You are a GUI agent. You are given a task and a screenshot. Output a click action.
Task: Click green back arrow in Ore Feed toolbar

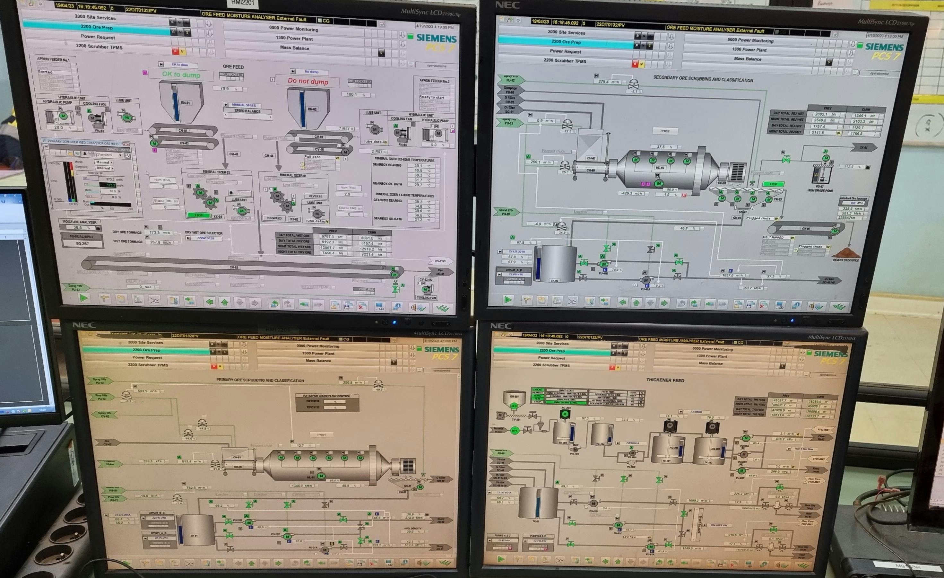(x=210, y=302)
